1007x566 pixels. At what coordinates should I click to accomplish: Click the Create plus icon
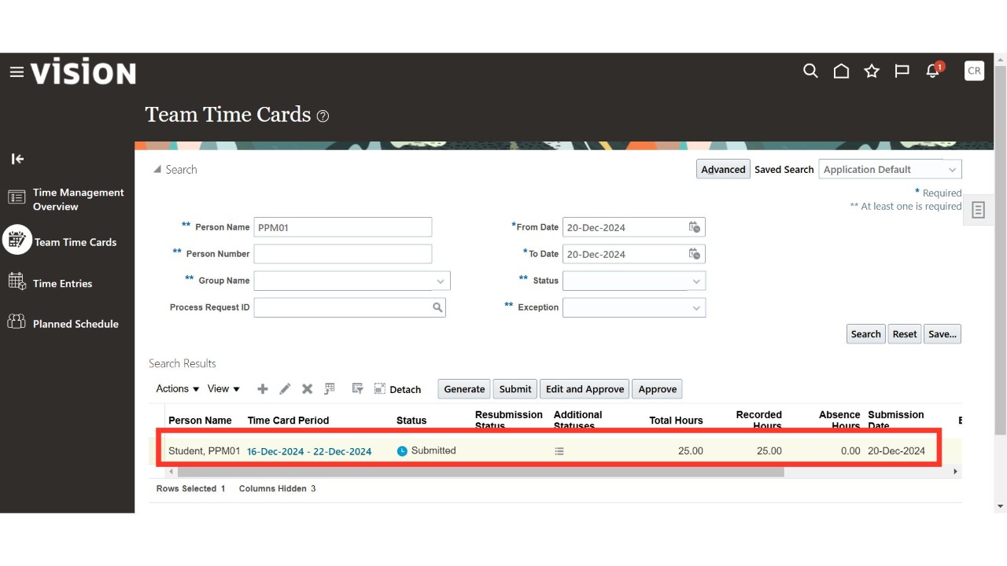[263, 389]
